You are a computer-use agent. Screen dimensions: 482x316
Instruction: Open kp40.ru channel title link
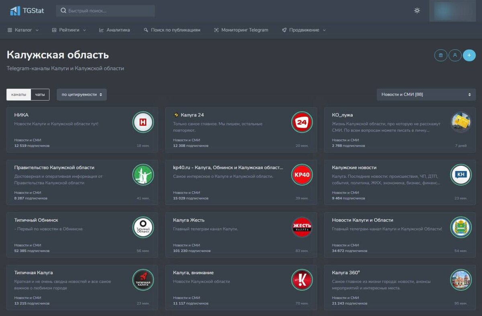tap(228, 167)
